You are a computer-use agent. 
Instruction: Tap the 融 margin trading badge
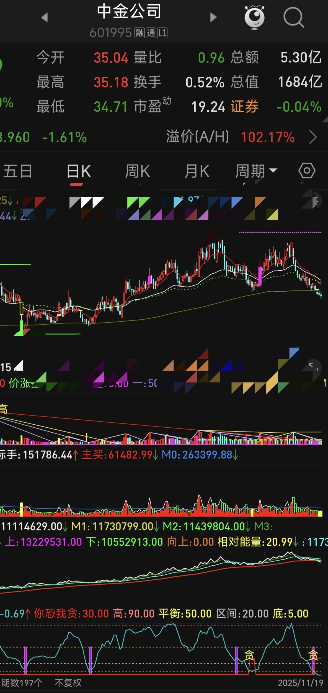coord(140,33)
